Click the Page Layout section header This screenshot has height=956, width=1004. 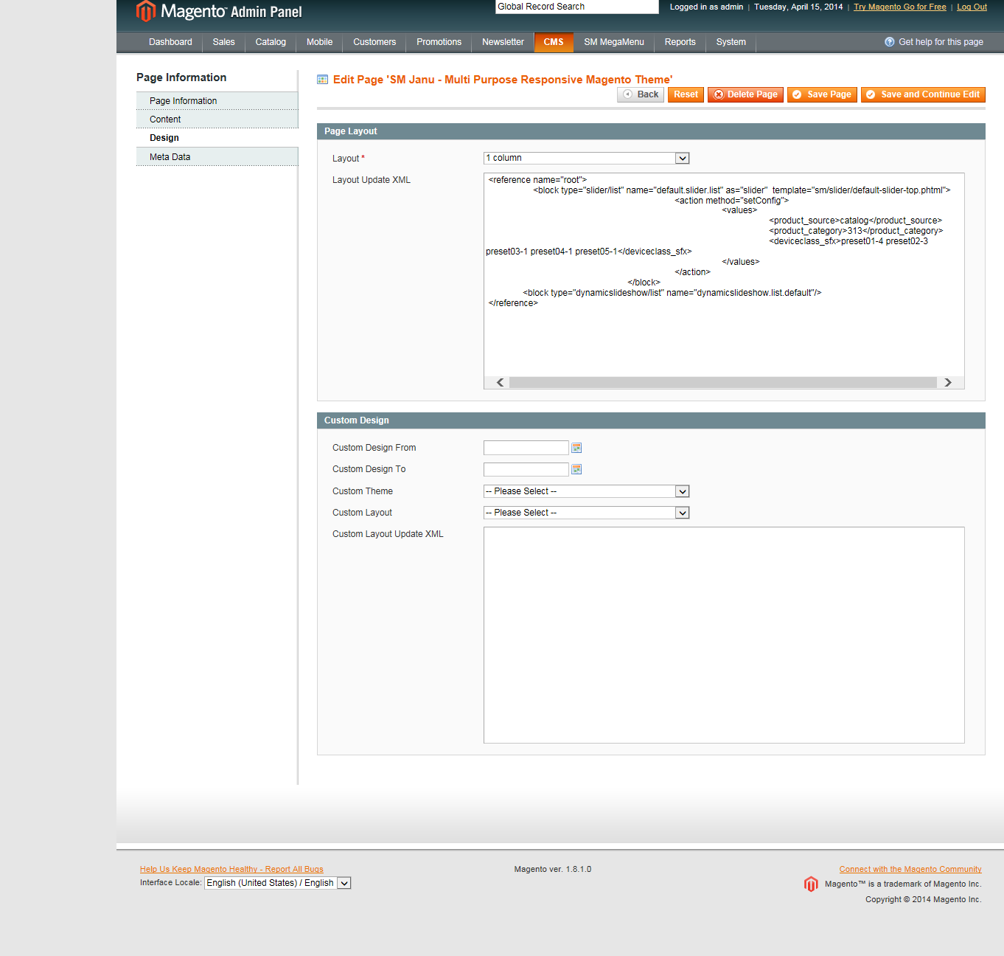point(651,131)
